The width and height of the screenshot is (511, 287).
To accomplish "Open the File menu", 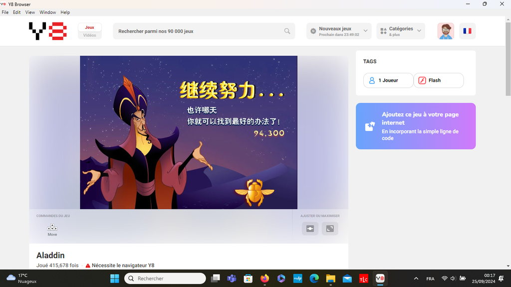I will (5, 12).
